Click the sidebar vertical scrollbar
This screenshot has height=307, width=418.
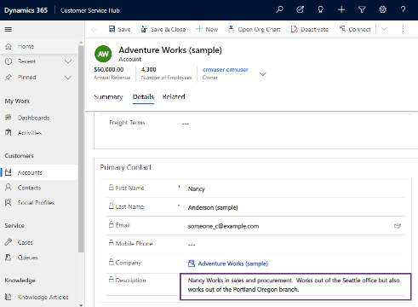[x=81, y=149]
